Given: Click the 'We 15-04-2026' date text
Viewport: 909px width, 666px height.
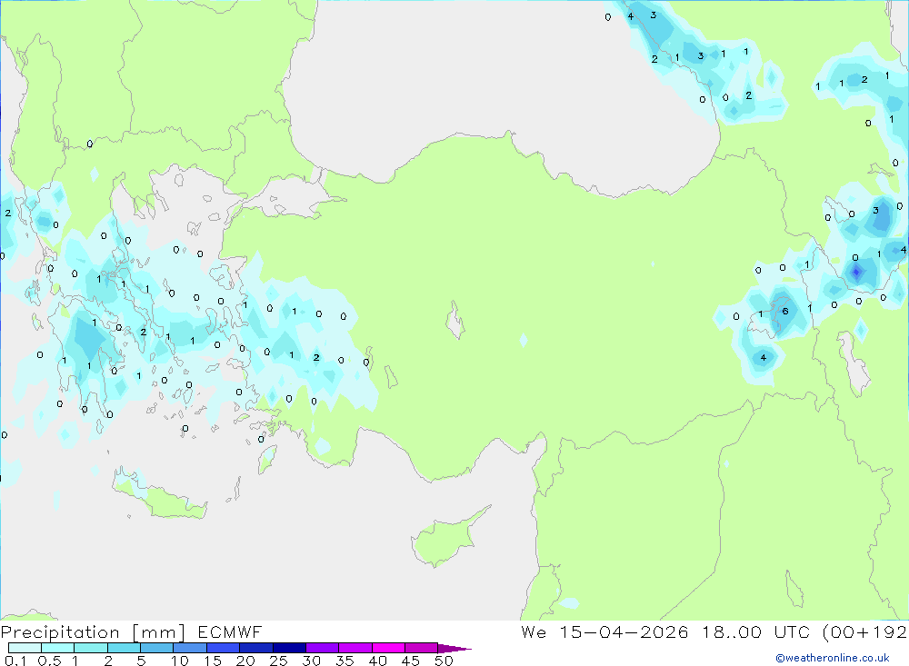Looking at the screenshot, I should [604, 631].
